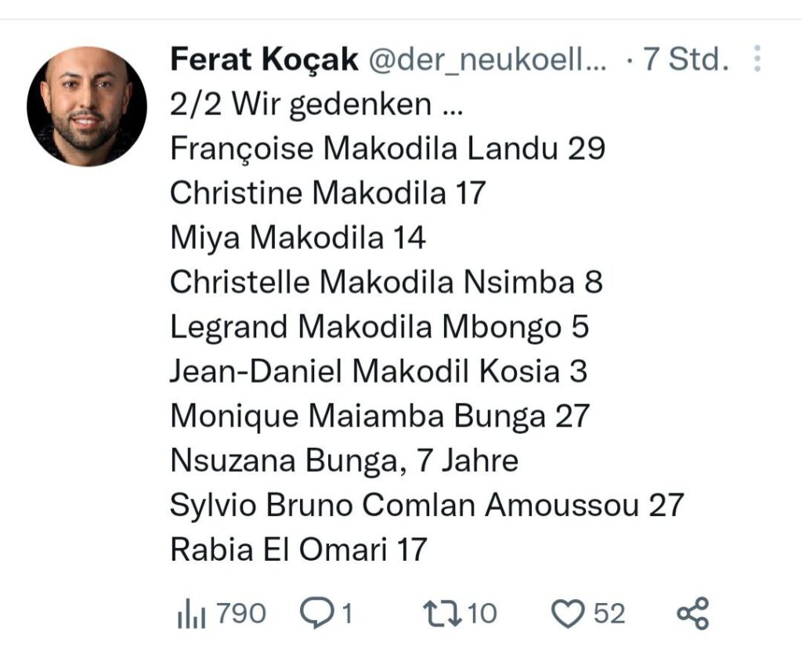Viewport: 802px width, 661px height.
Task: Click the line 'Sylvio Bruno Comlan Amoussou 27'
Action: click(x=427, y=505)
